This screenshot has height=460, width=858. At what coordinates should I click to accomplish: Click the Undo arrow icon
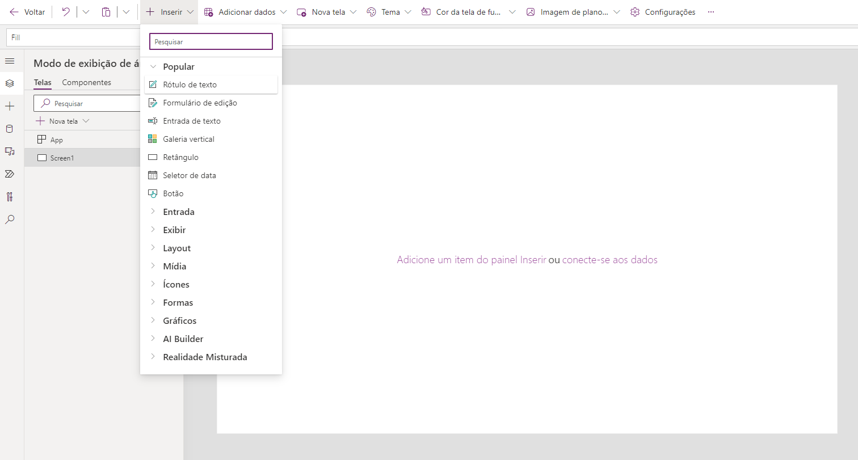pos(66,12)
